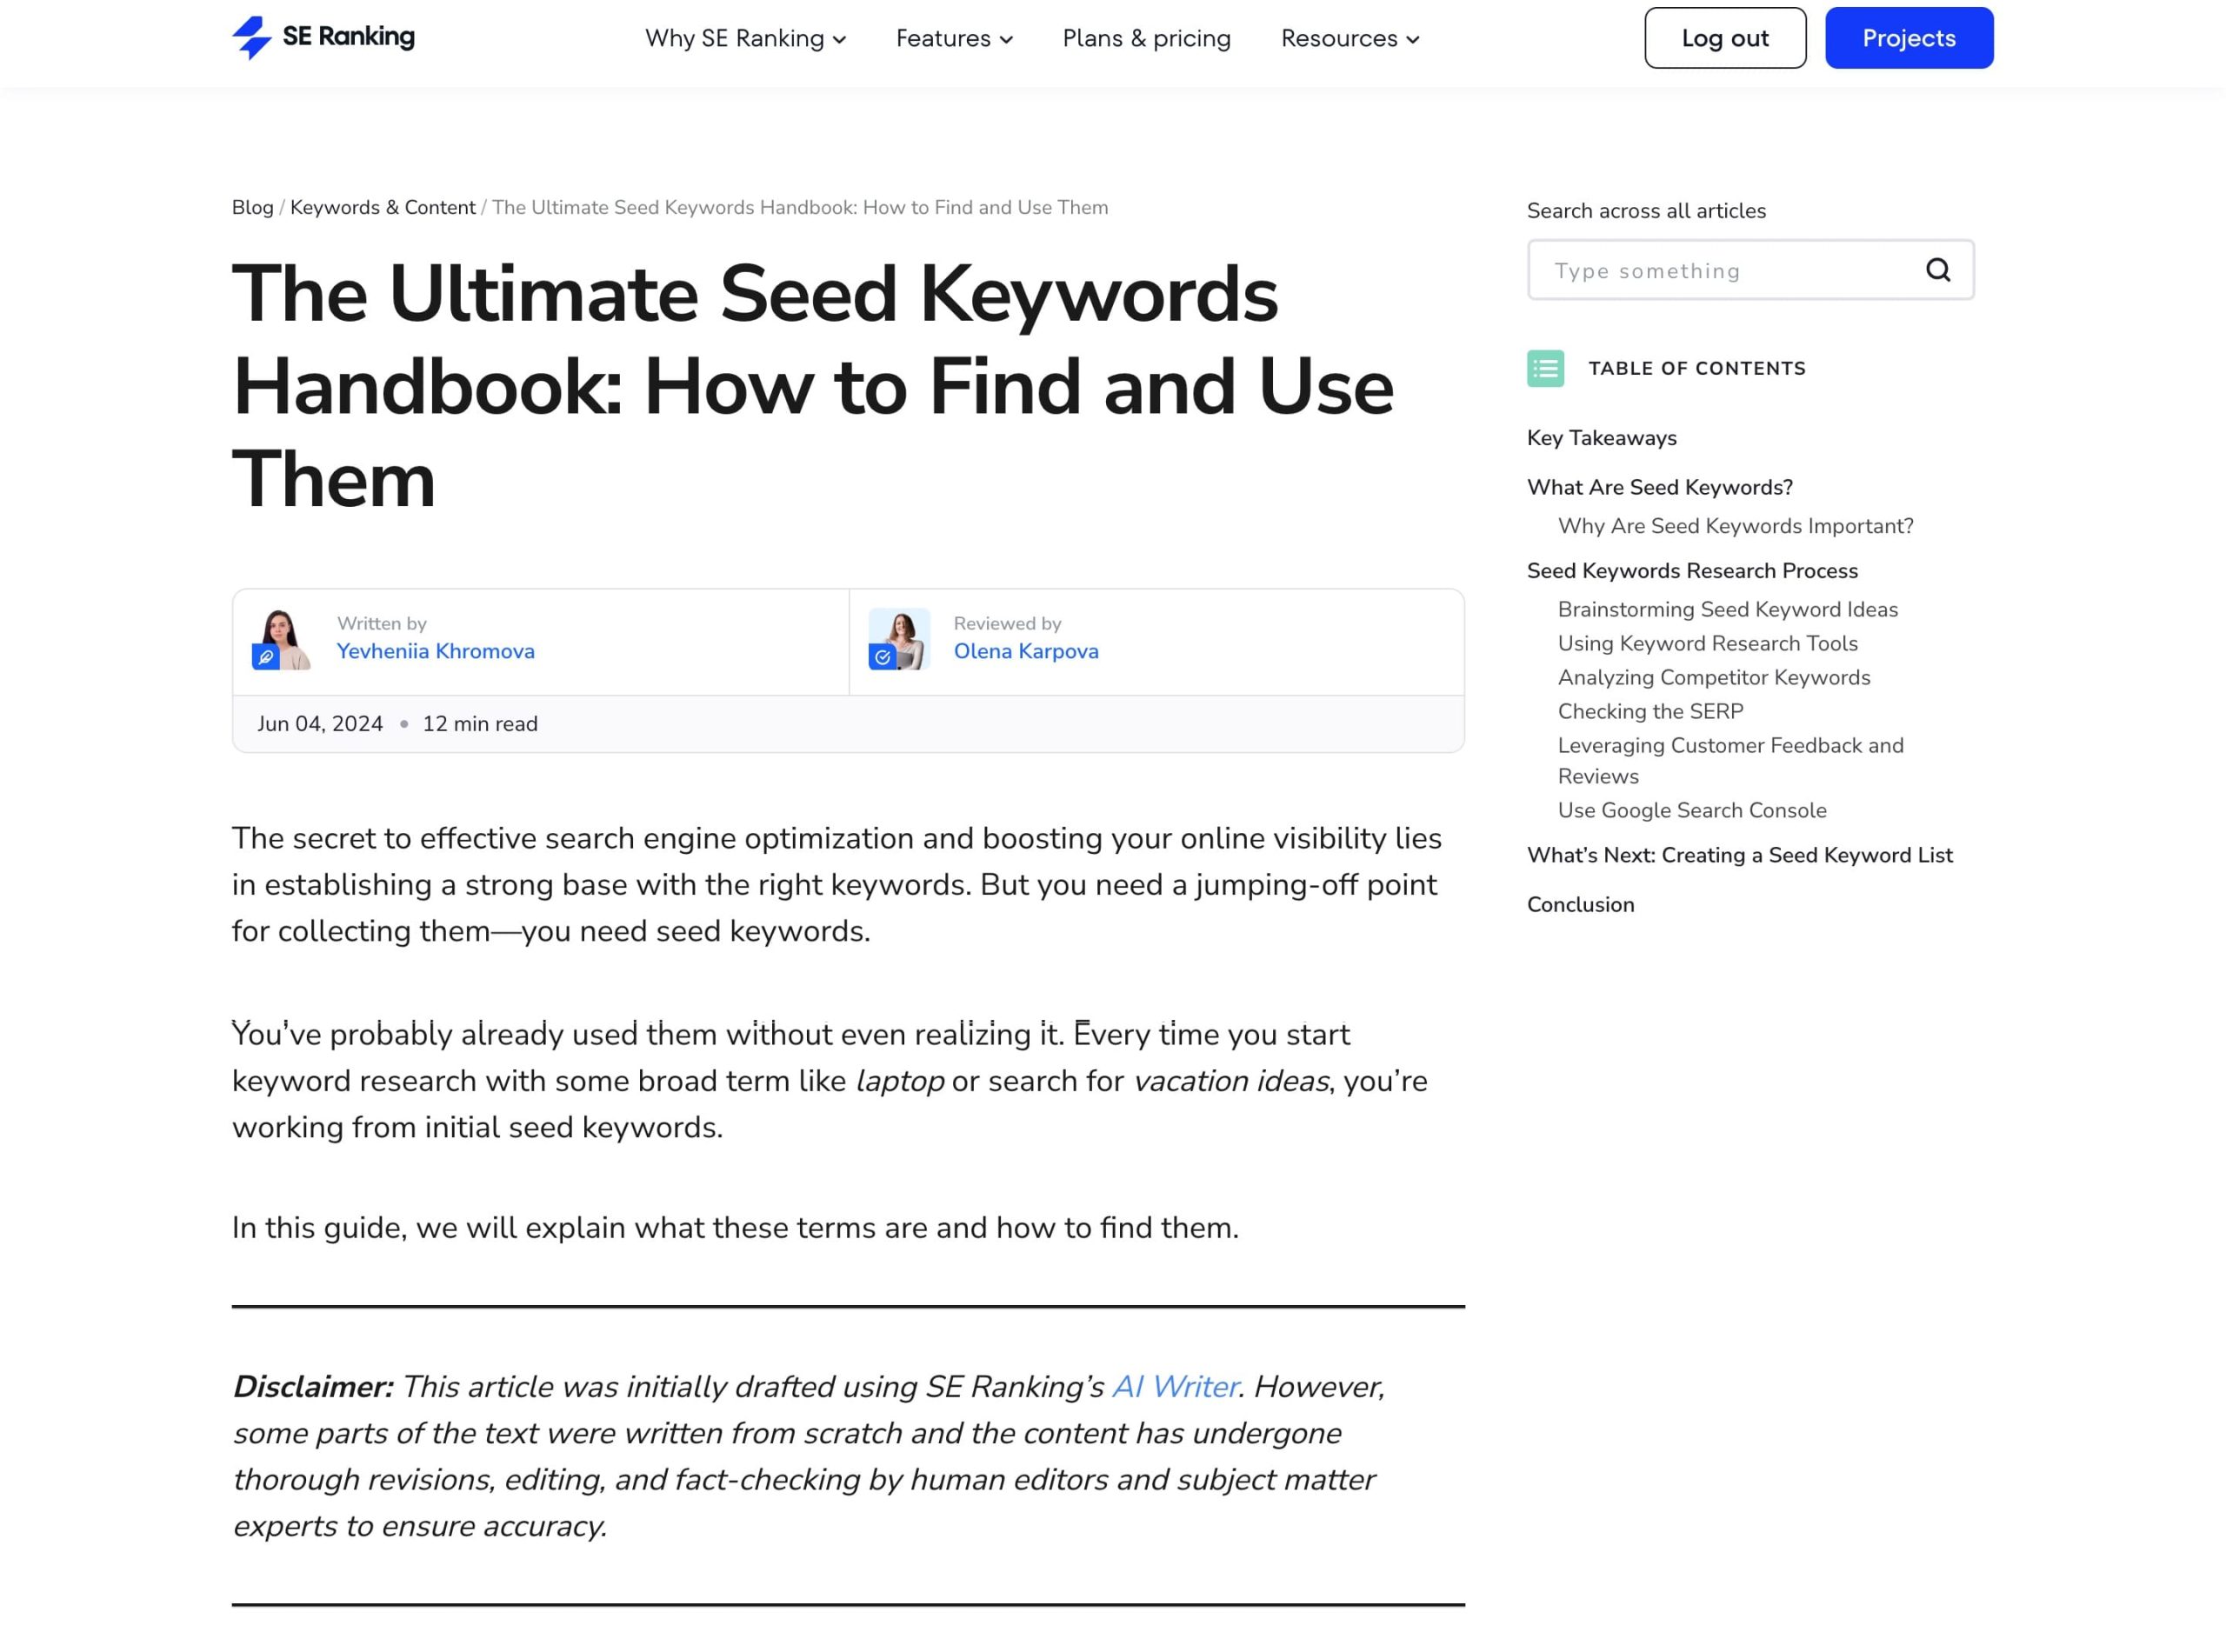This screenshot has height=1652, width=2226.
Task: Select the Keywords & Content breadcrumb link
Action: 383,207
